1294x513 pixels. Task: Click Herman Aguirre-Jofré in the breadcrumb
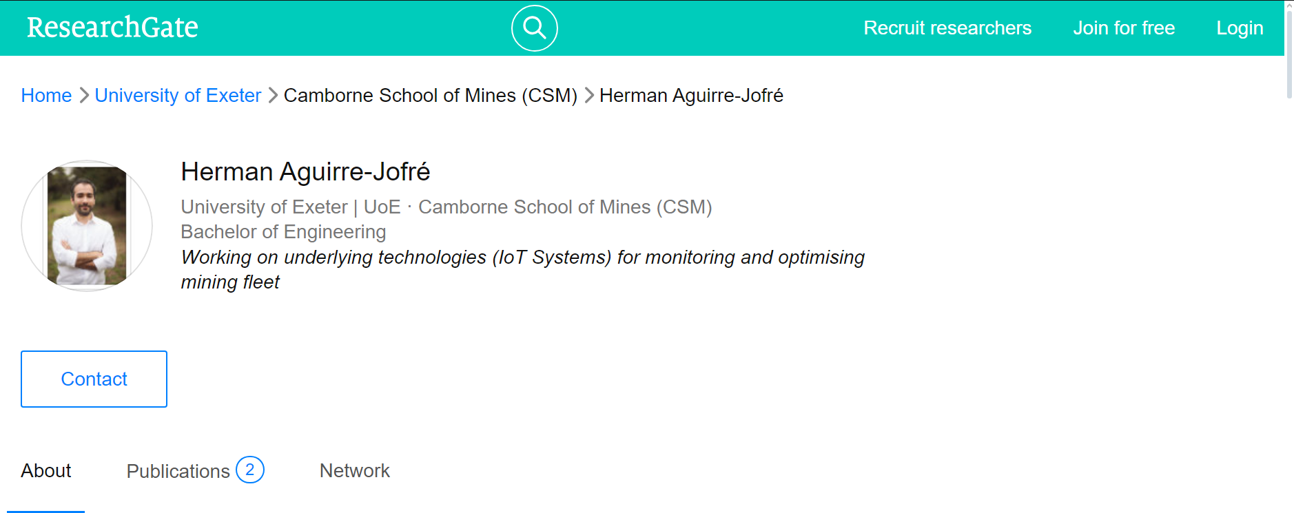[x=691, y=95]
